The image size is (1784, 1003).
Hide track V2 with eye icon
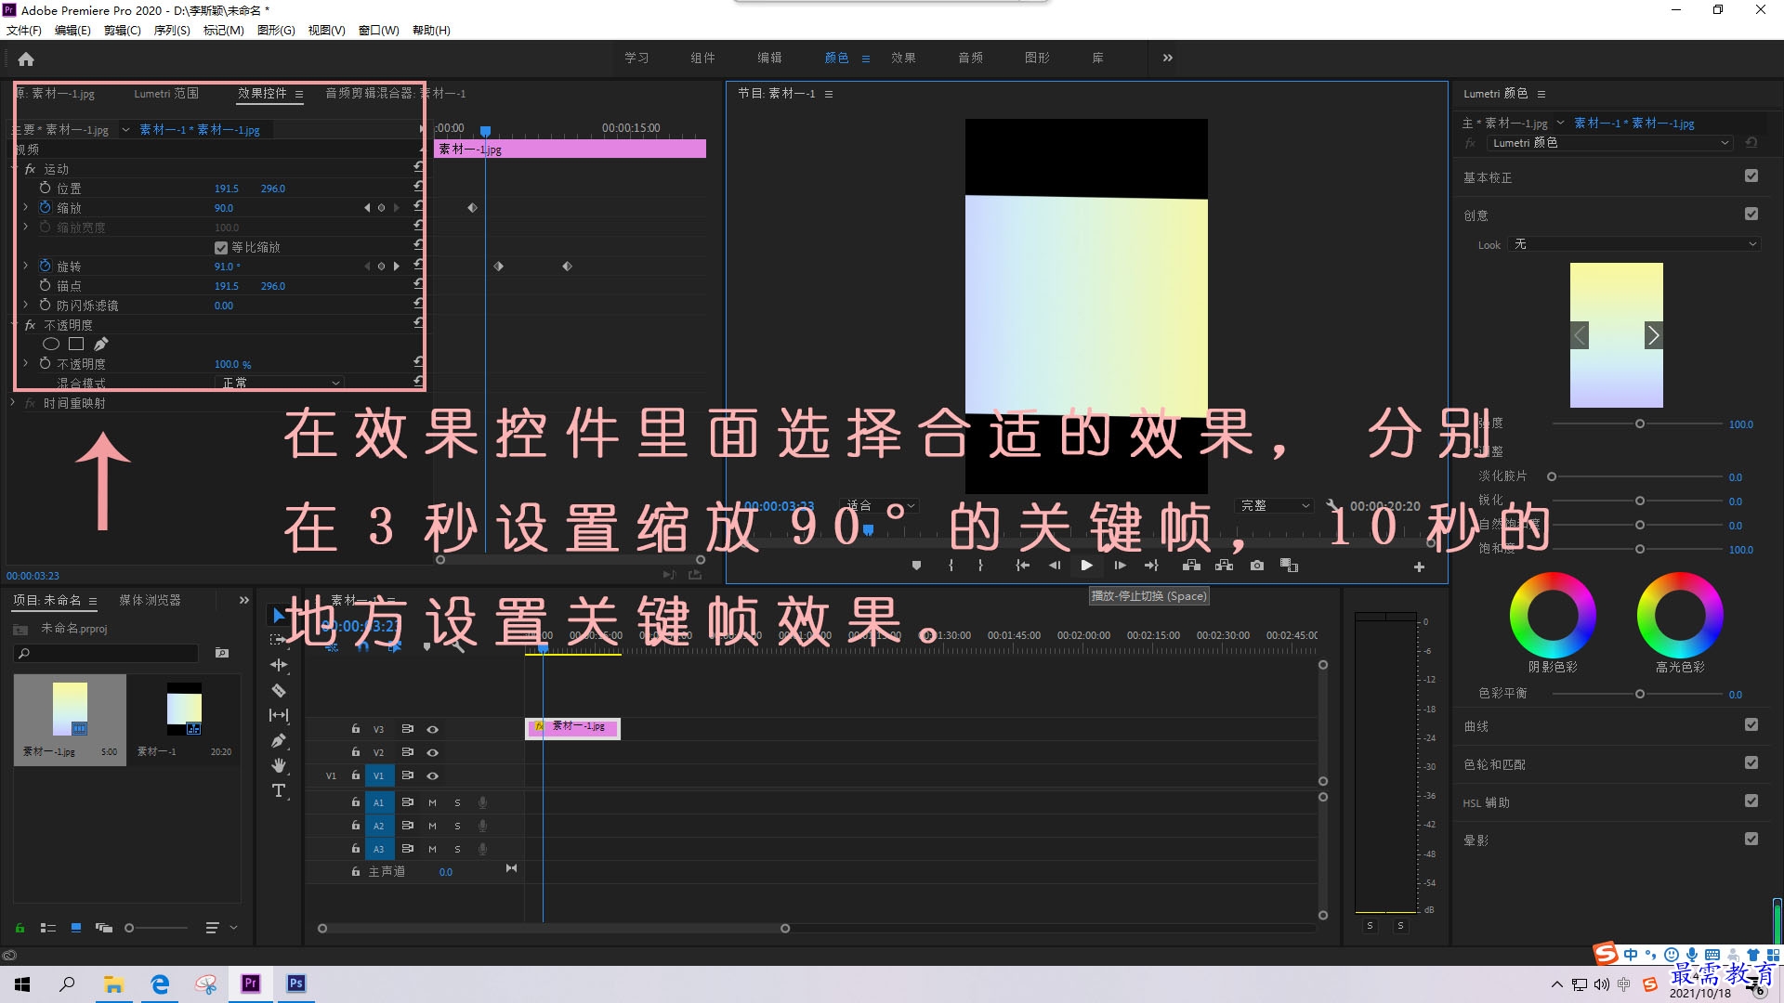click(x=432, y=752)
